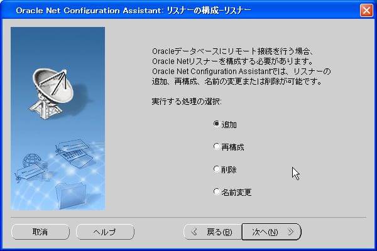Viewport: 377px width, 251px height.
Task: Select the 追加 (Add) radio button
Action: [216, 124]
